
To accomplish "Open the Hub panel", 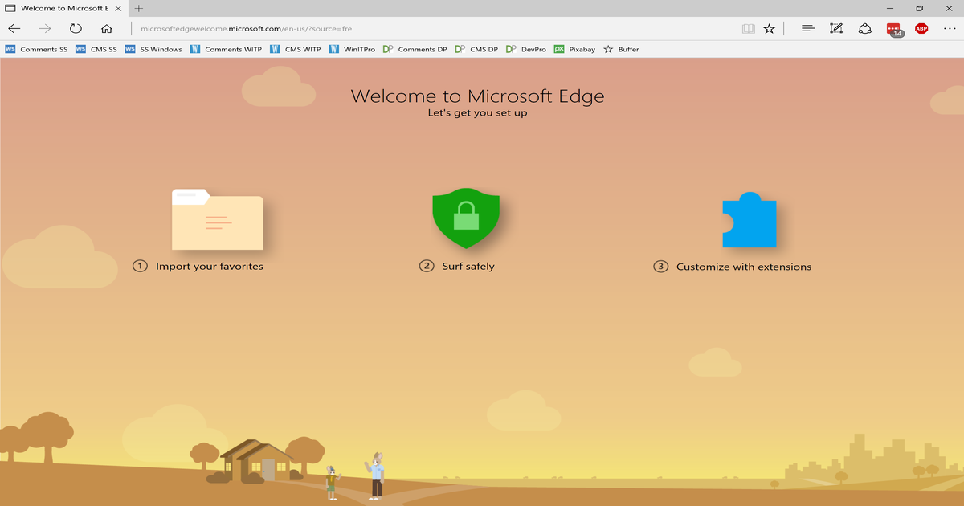I will [807, 28].
